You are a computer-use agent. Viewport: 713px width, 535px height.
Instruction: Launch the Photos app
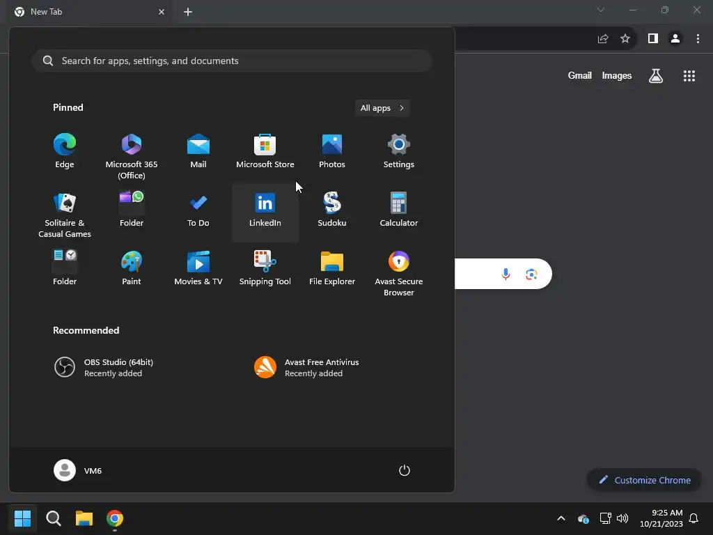[x=332, y=151]
